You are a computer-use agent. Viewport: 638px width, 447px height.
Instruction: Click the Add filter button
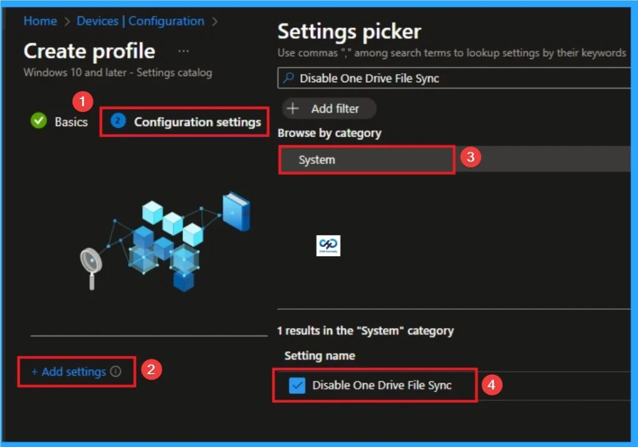coord(329,108)
